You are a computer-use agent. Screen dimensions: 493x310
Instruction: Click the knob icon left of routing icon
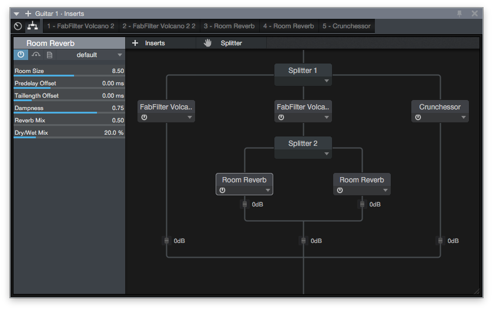coord(18,26)
